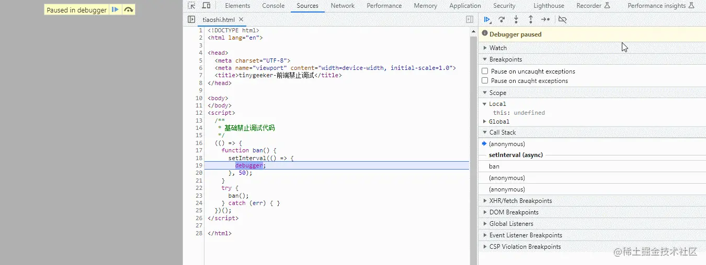Image resolution: width=706 pixels, height=265 pixels.
Task: Collapse the Local scope tree
Action: (x=485, y=104)
